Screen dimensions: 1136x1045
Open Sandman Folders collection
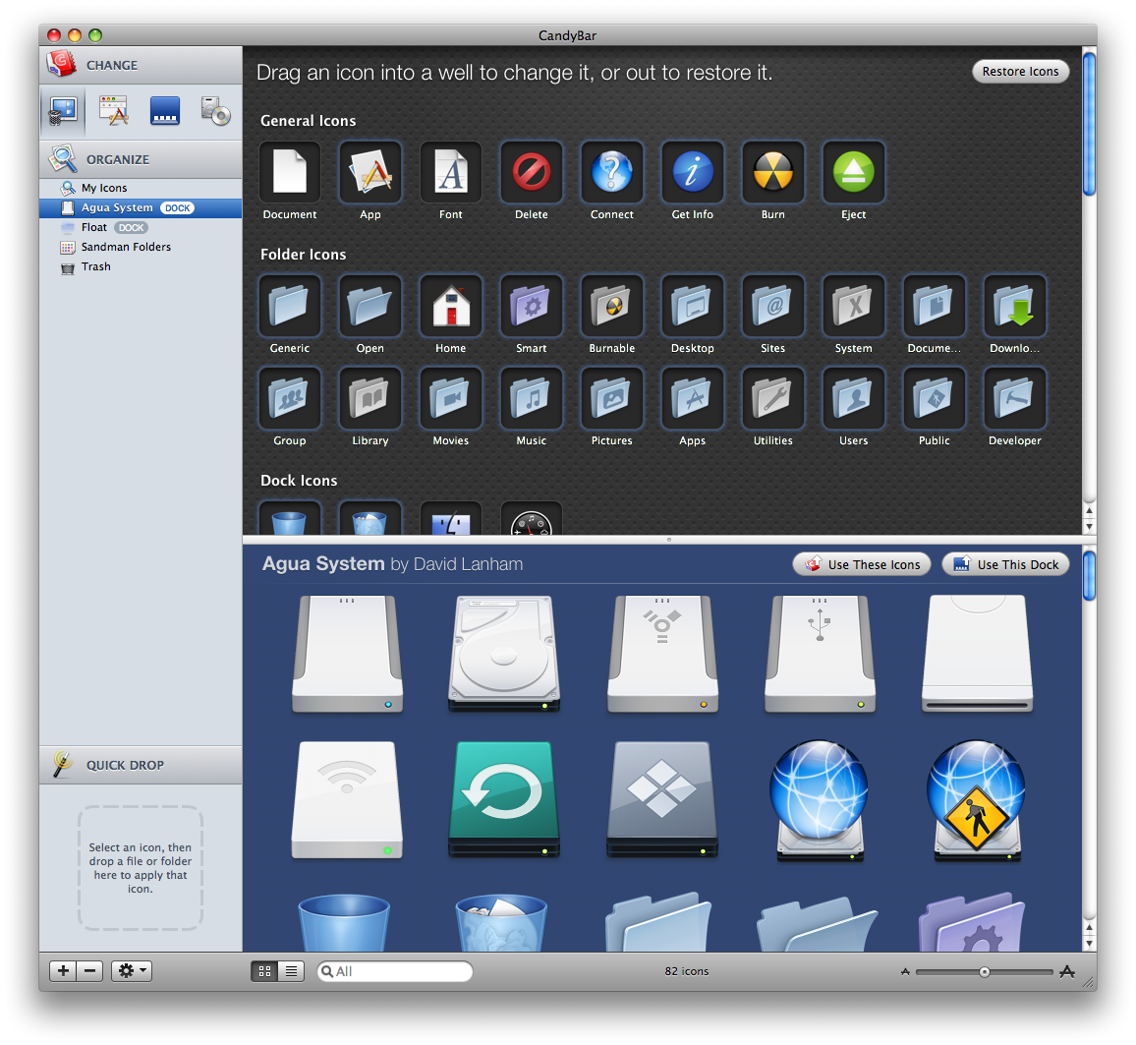pos(126,247)
